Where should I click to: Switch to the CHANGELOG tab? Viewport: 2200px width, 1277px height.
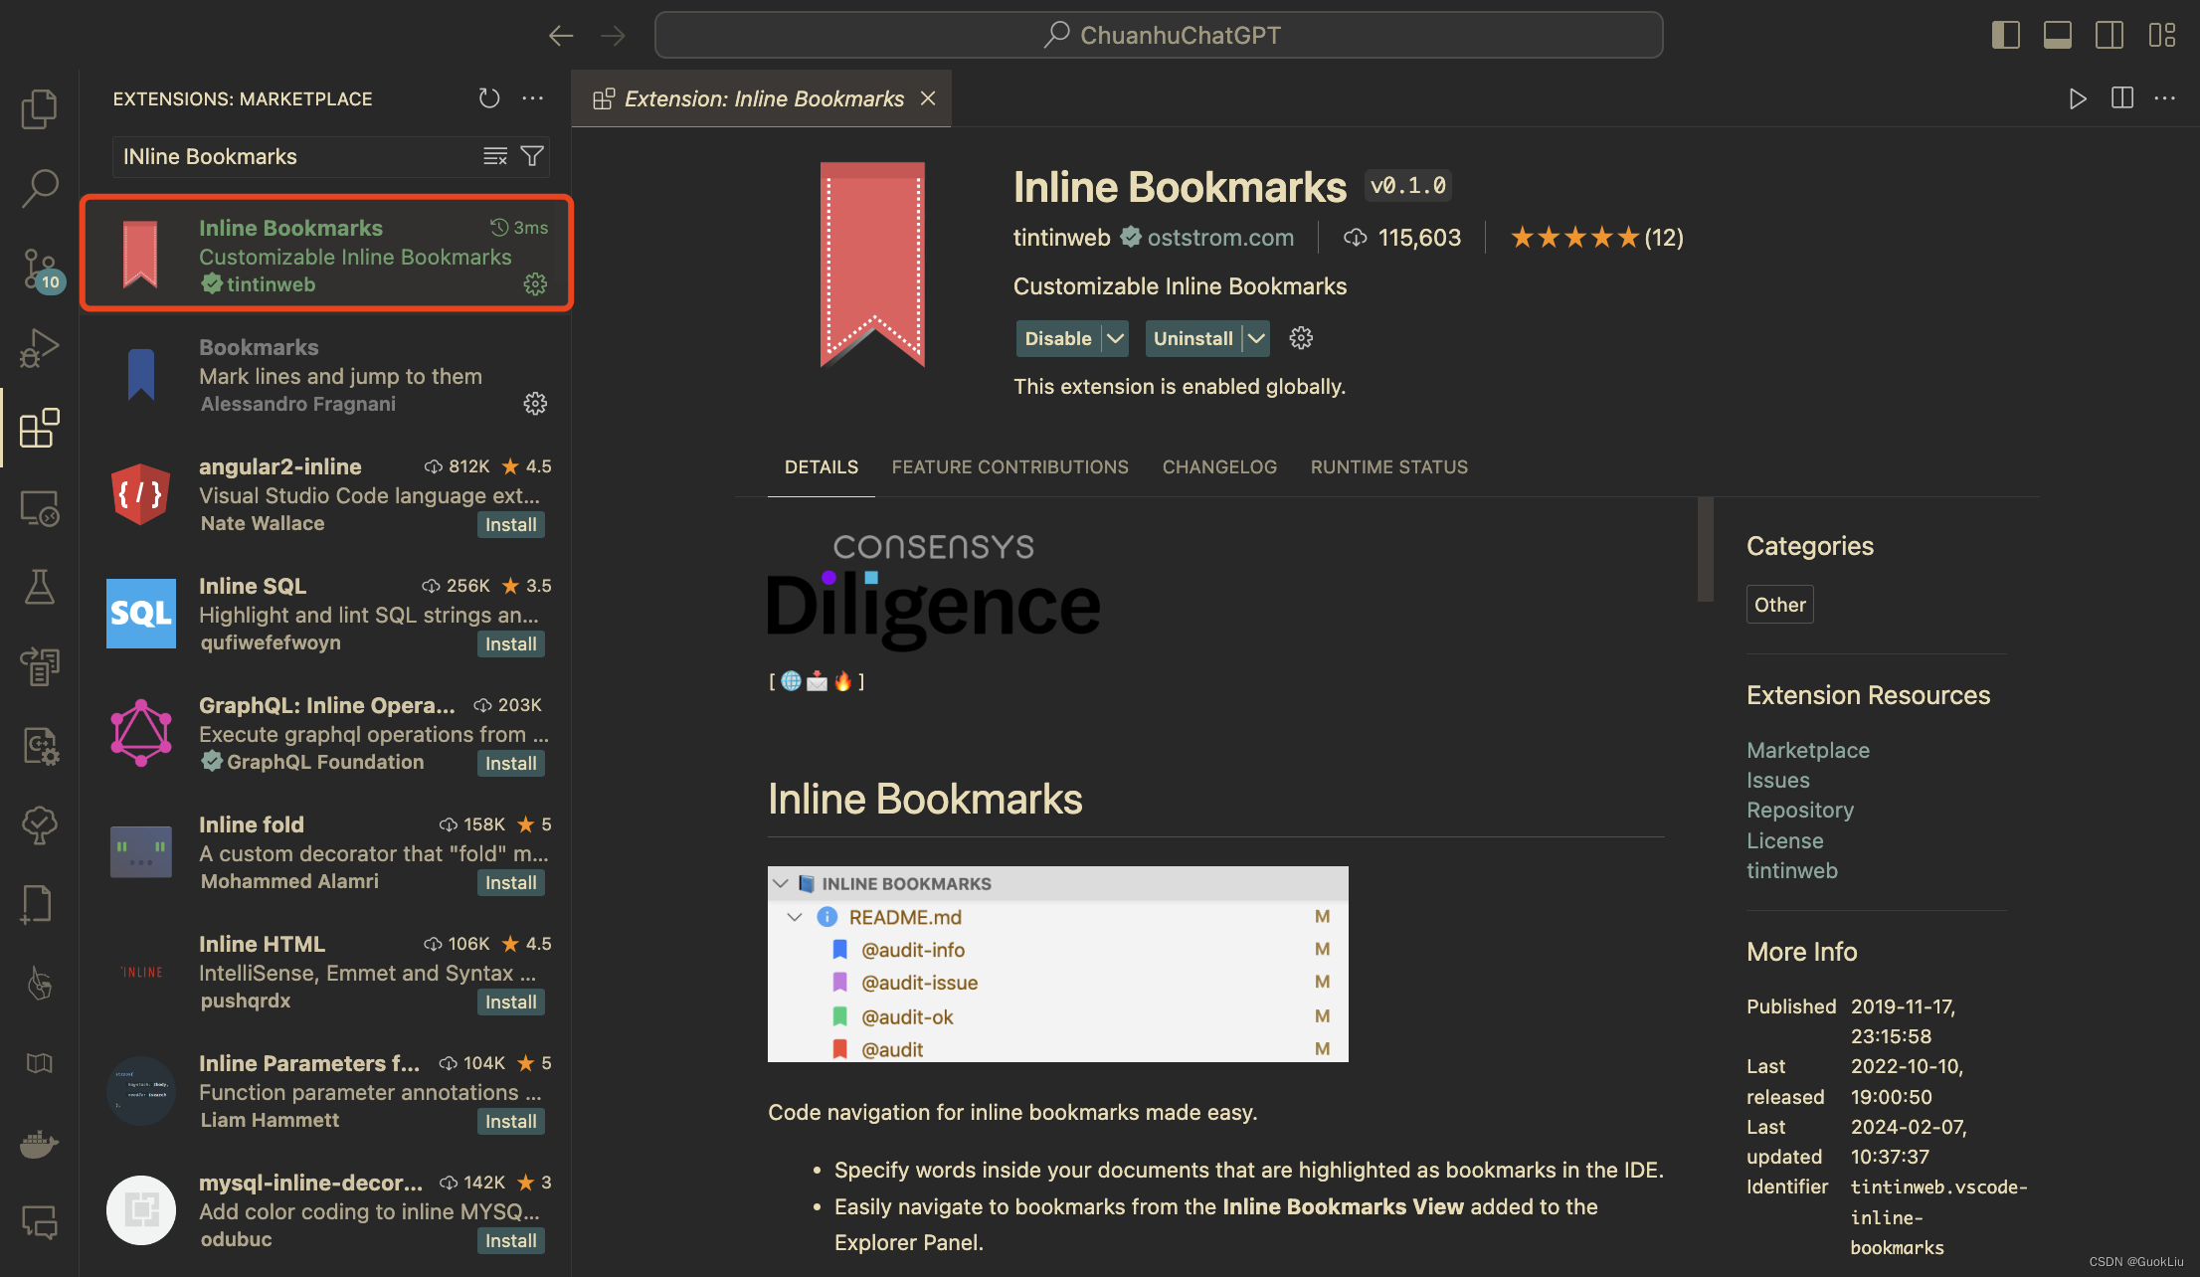tap(1219, 466)
